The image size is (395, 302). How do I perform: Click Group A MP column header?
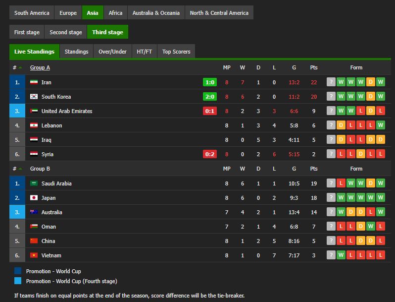[227, 67]
